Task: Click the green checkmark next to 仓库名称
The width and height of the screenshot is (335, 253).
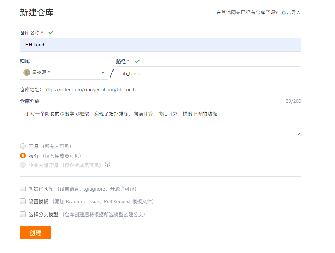Action: 51,33
